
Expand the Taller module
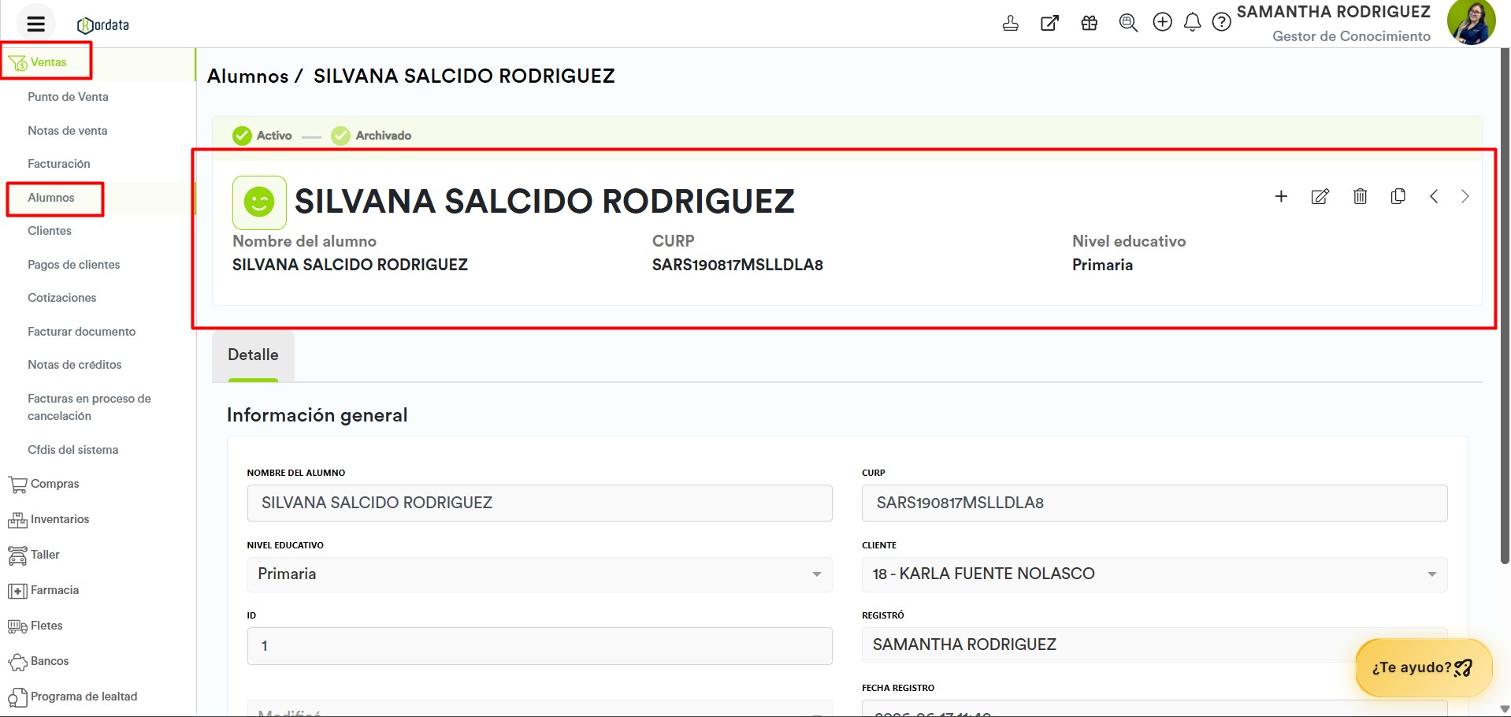[34, 555]
